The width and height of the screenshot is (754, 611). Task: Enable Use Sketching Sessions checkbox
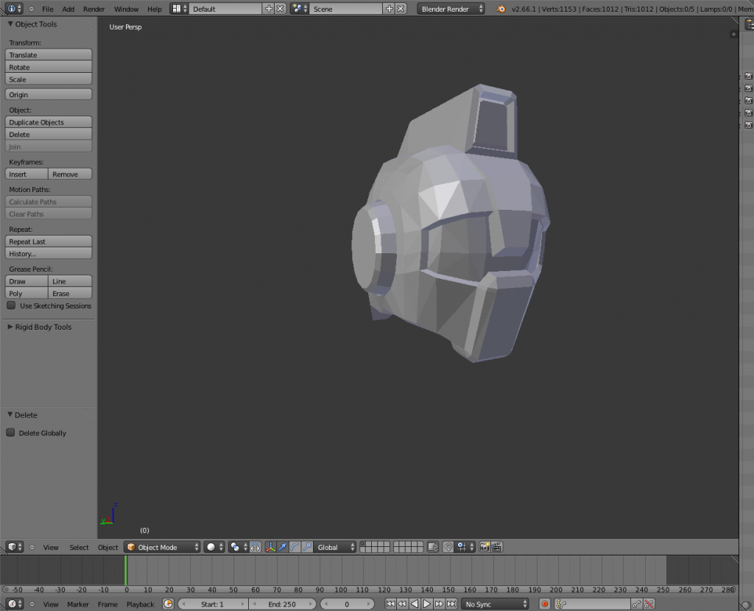pyautogui.click(x=11, y=305)
